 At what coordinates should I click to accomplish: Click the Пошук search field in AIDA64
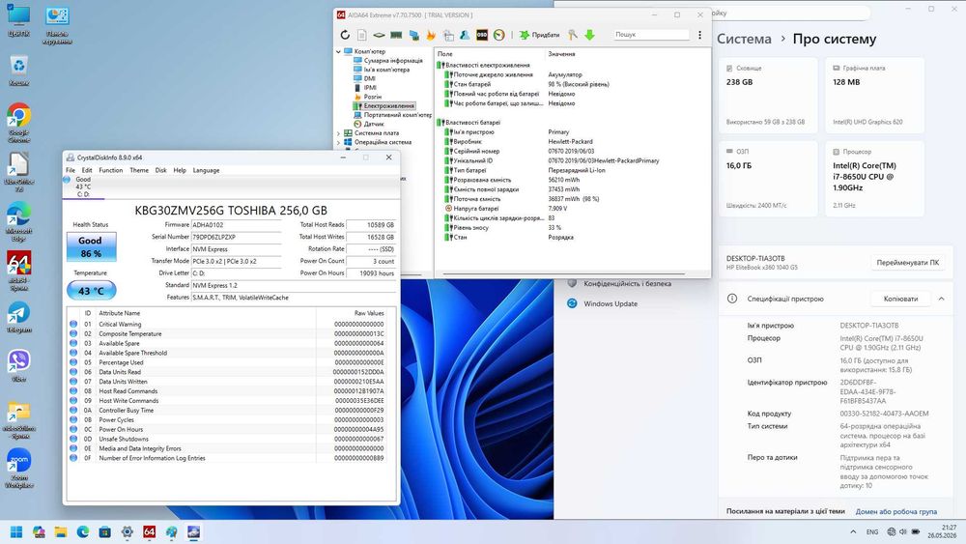point(650,35)
